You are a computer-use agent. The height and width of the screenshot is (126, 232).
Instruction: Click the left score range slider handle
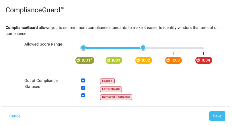[x=83, y=48]
